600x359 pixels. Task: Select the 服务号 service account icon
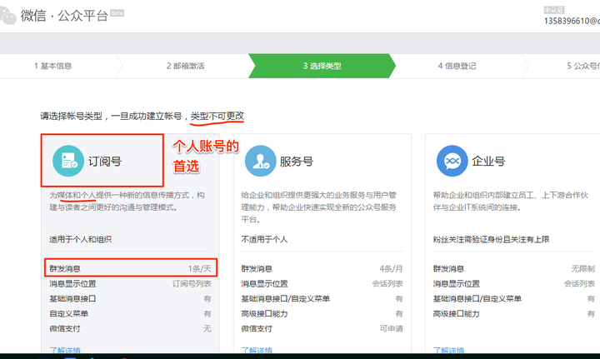(x=260, y=161)
